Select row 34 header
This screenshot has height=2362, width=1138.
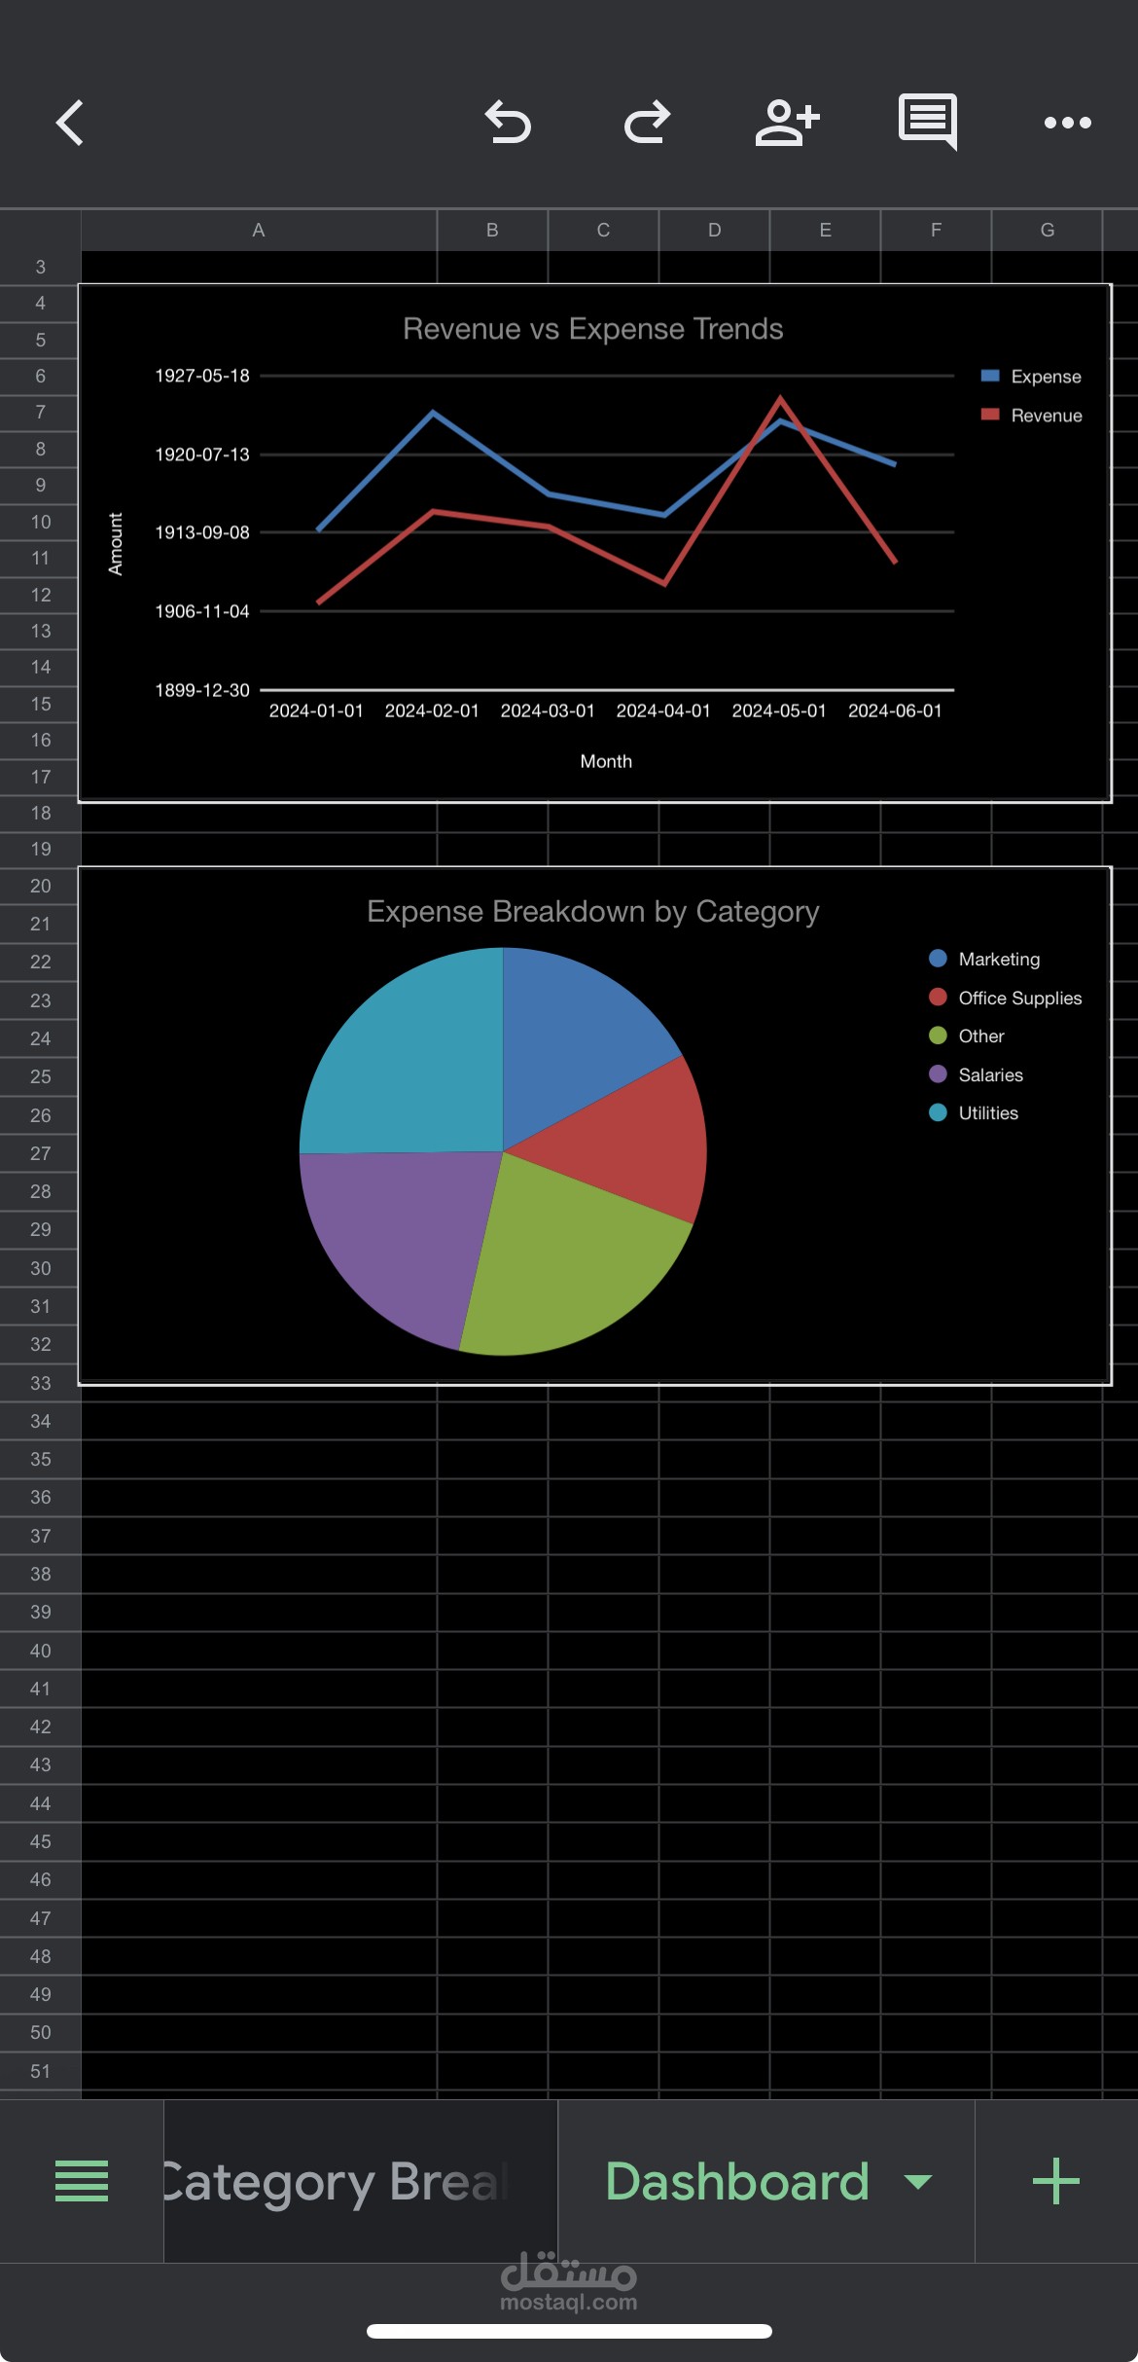click(x=40, y=1421)
